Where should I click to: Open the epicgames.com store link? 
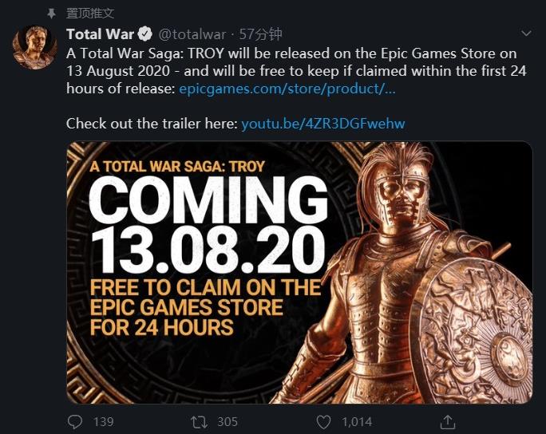287,88
